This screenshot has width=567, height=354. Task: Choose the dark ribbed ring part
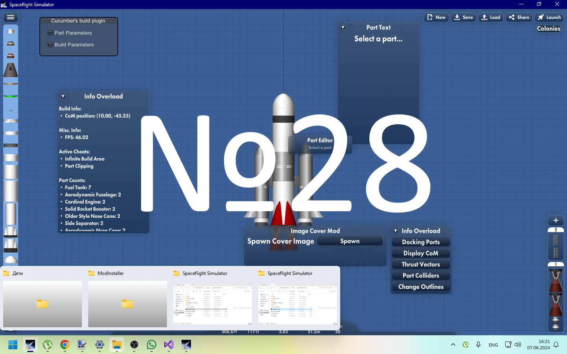coord(11,146)
